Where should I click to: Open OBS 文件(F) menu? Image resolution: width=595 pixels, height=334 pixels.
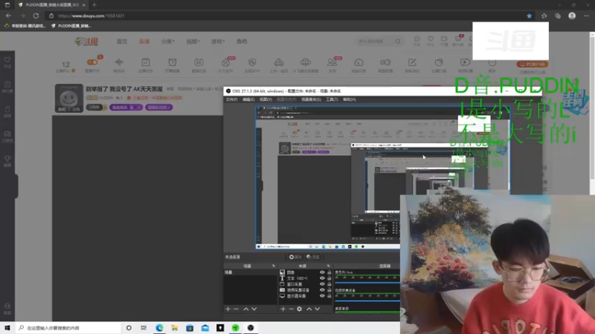point(231,99)
